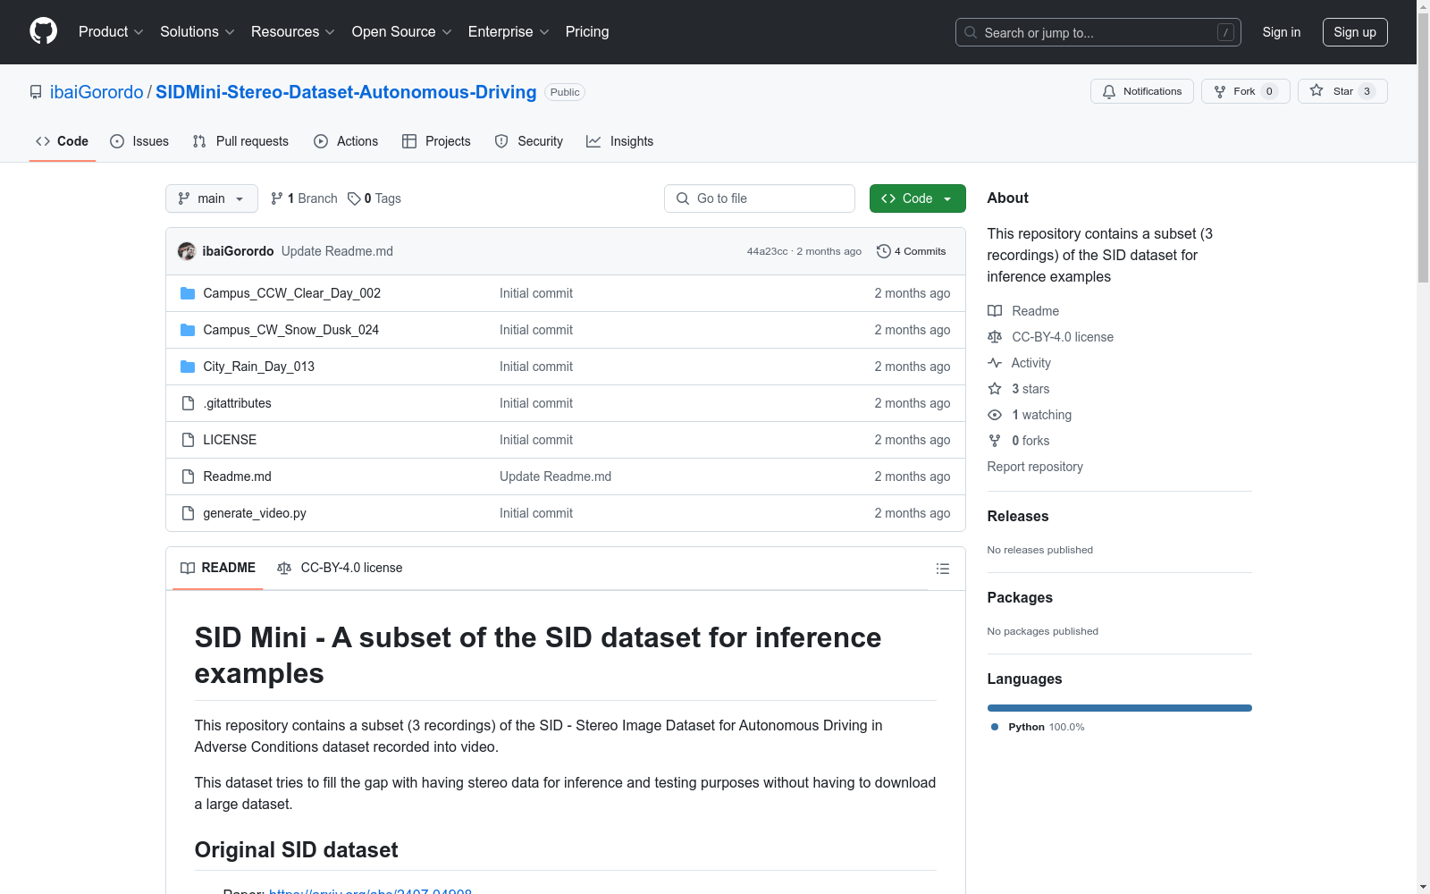1430x894 pixels.
Task: Expand the Enterprise menu
Action: (509, 32)
